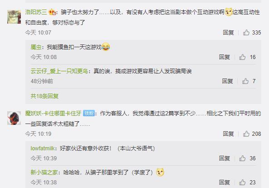Image resolution: width=269 pixels, height=188 pixels.
Task: Click the 铁粉 badge next to 魔妖妖
Action: coord(89,114)
